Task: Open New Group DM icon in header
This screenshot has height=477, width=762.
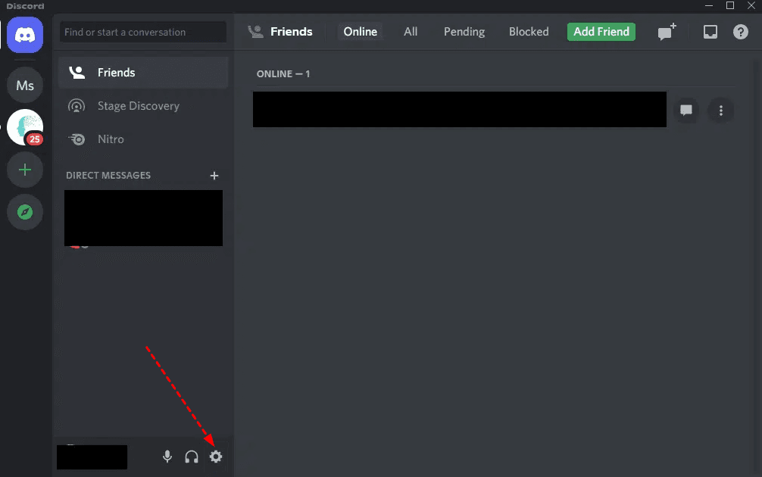Action: [667, 32]
